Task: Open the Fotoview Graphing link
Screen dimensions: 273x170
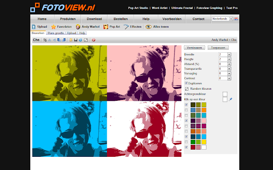Action: click(x=209, y=8)
